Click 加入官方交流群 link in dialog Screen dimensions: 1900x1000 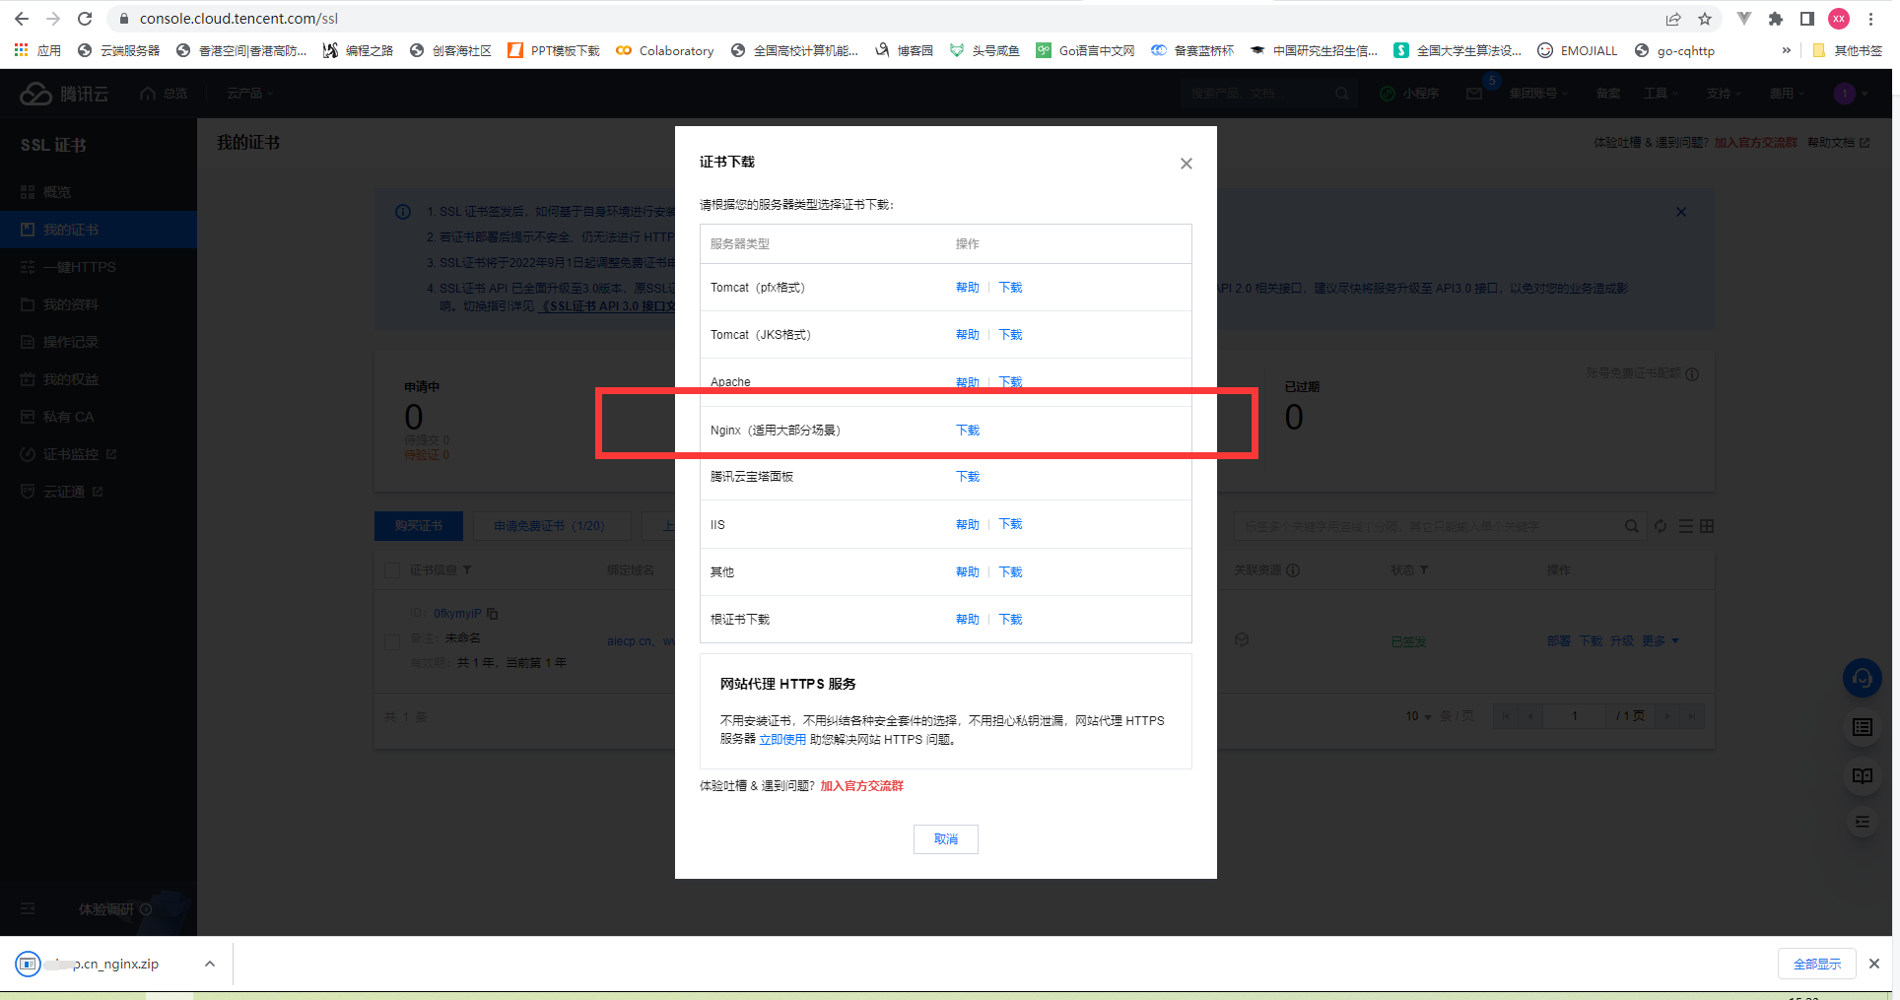pyautogui.click(x=862, y=786)
